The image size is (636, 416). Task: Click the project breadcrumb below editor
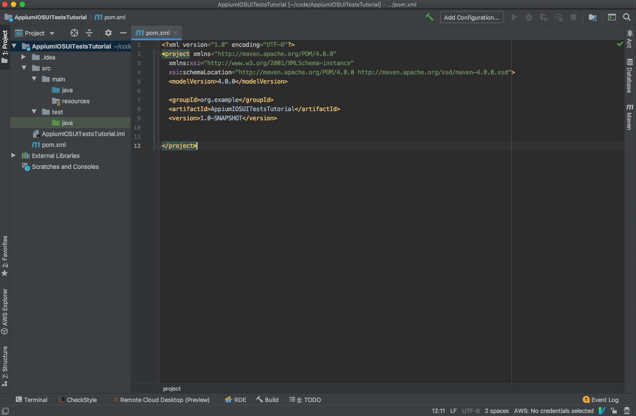pos(172,388)
